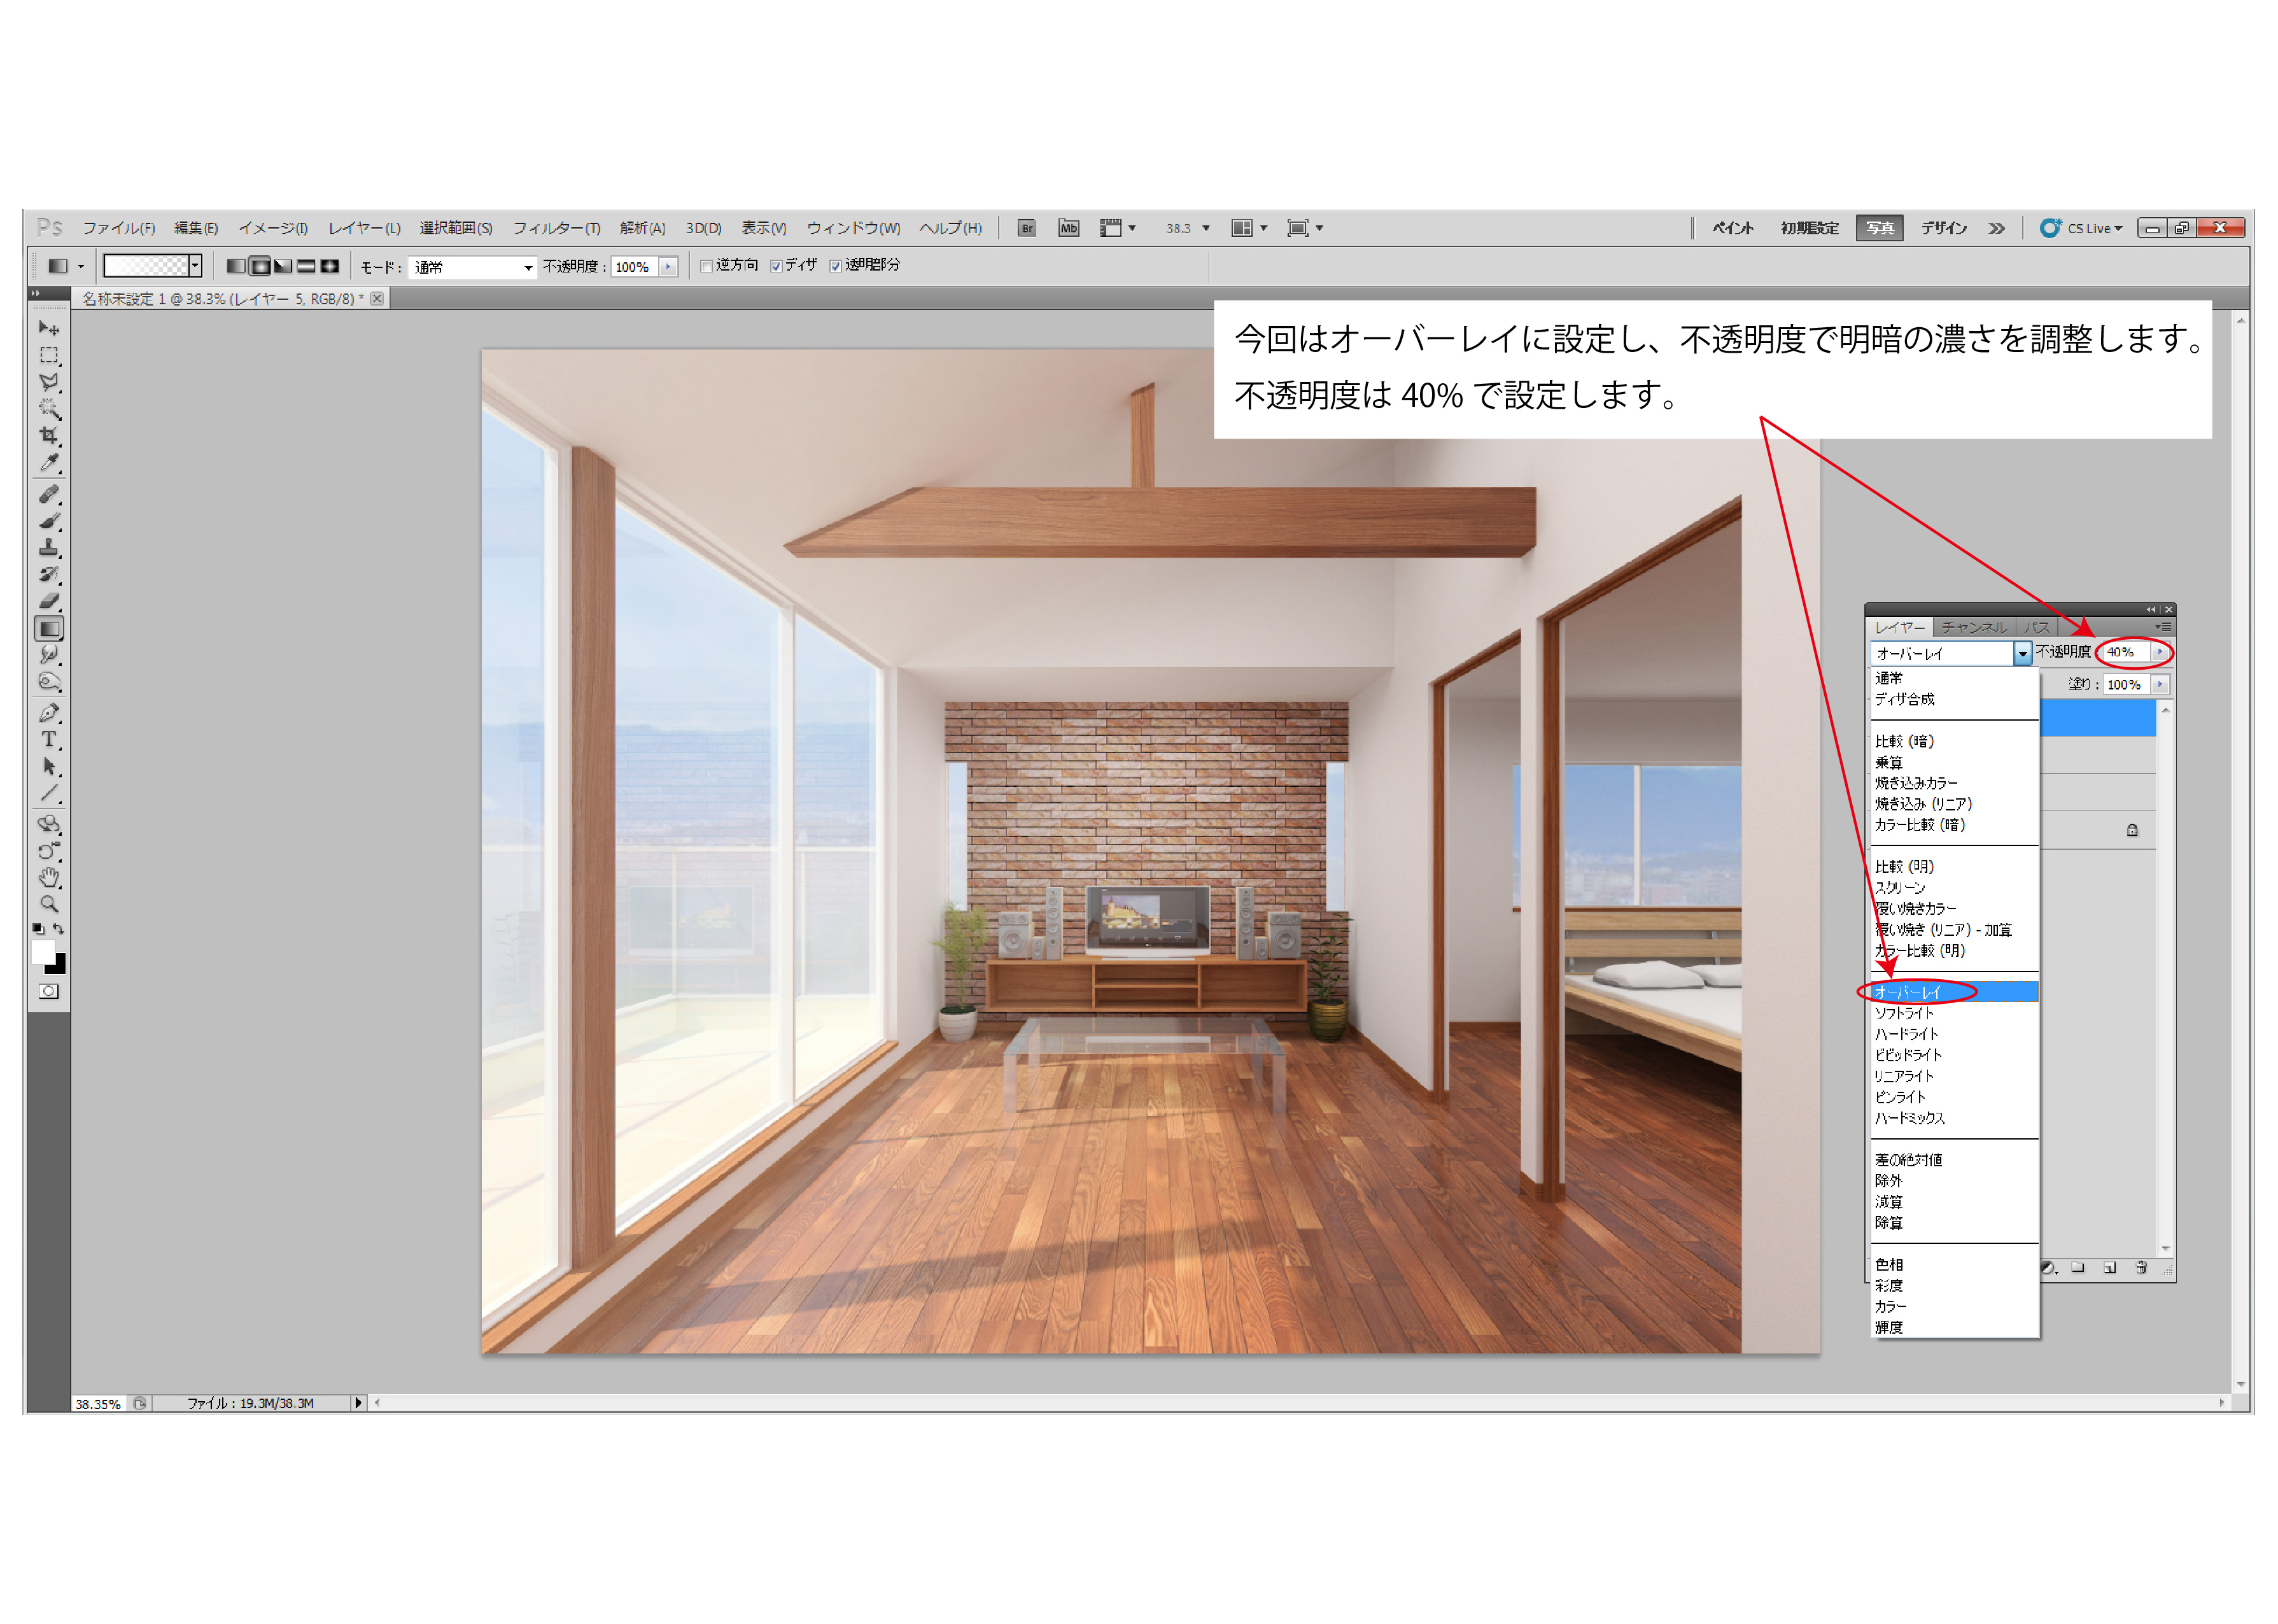Select the Crop tool
2278x1624 pixels.
pos(48,436)
